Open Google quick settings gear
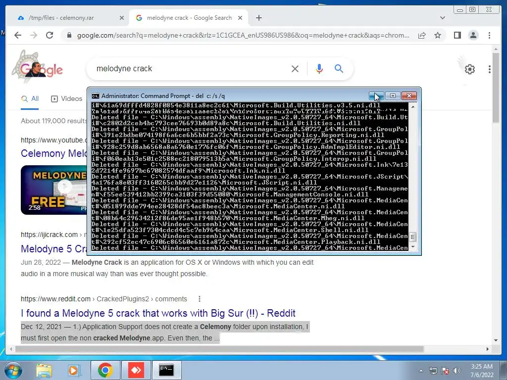 [469, 69]
